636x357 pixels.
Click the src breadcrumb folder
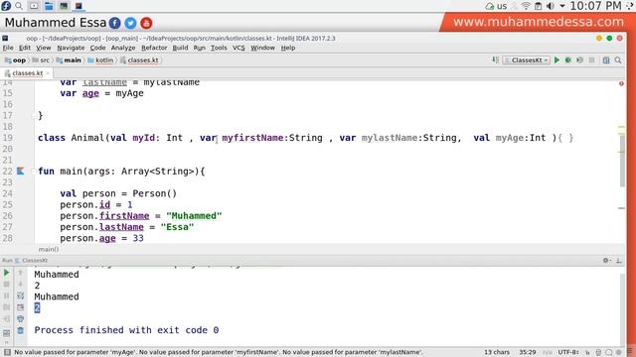[x=41, y=59]
